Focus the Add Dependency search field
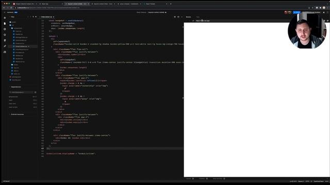This screenshot has width=330, height=185. click(21, 92)
